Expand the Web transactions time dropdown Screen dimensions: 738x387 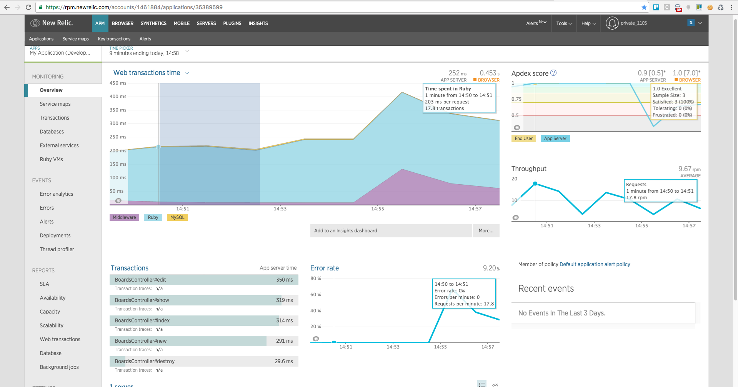(x=187, y=73)
